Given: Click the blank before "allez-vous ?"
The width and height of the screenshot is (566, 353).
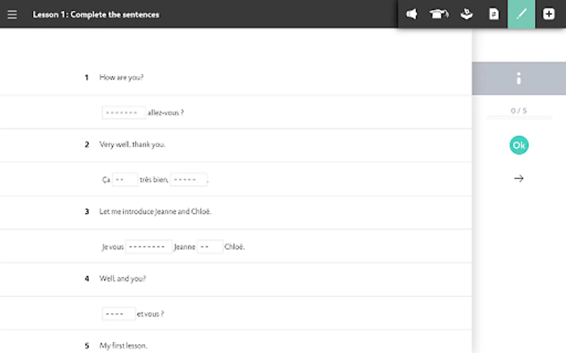Looking at the screenshot, I should tap(123, 113).
